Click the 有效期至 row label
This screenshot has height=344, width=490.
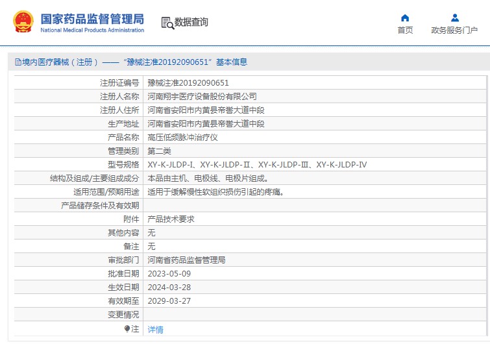123,301
